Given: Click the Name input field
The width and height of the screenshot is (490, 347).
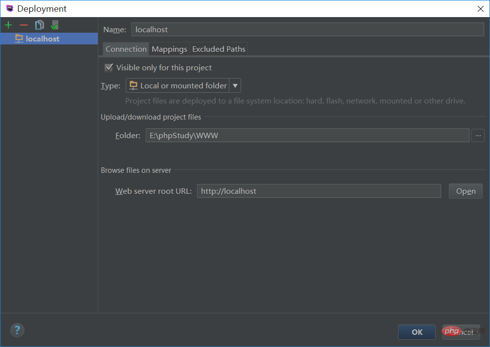Looking at the screenshot, I should 308,30.
